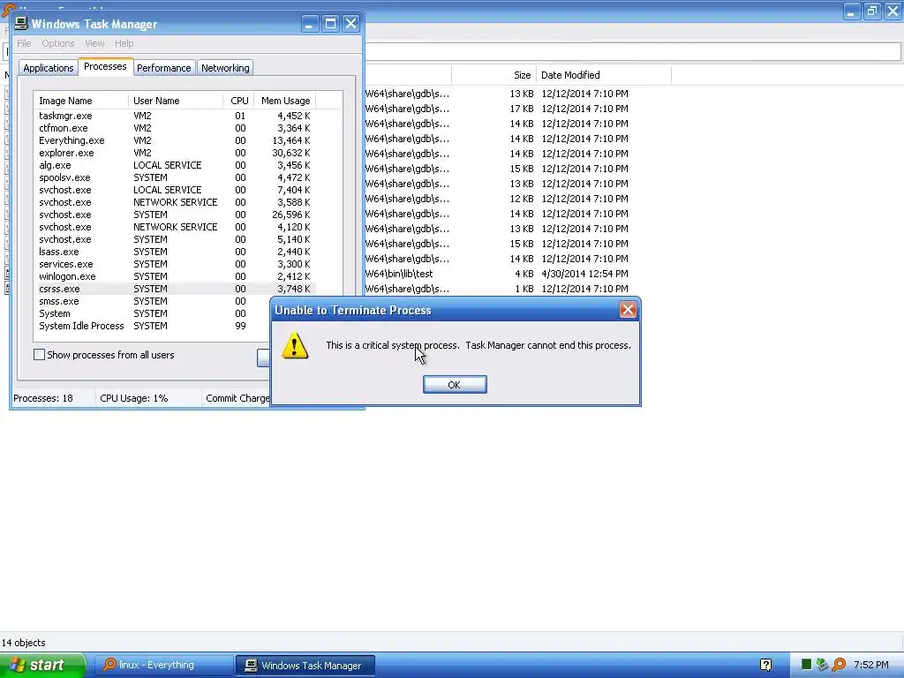
Task: Select the csrss.exe process row
Action: [x=175, y=289]
